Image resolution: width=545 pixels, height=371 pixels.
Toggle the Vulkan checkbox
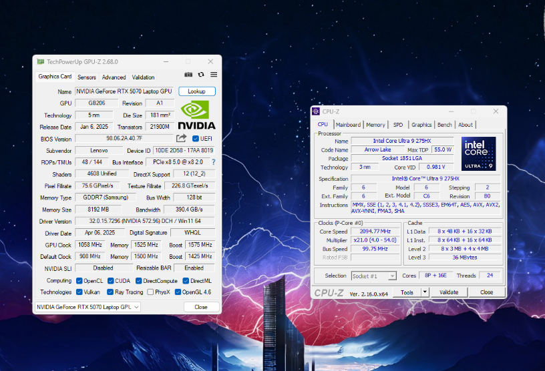(79, 292)
